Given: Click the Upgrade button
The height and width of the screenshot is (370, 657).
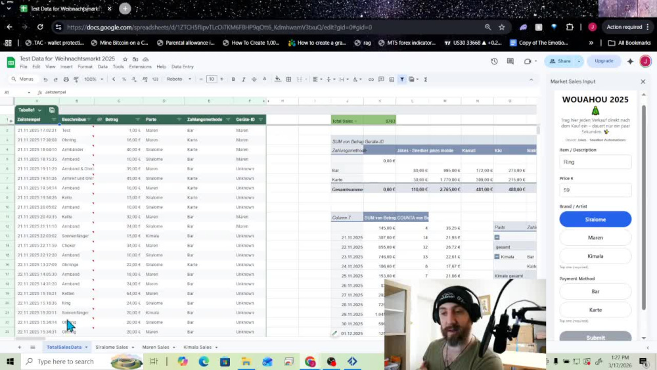Looking at the screenshot, I should (x=604, y=61).
